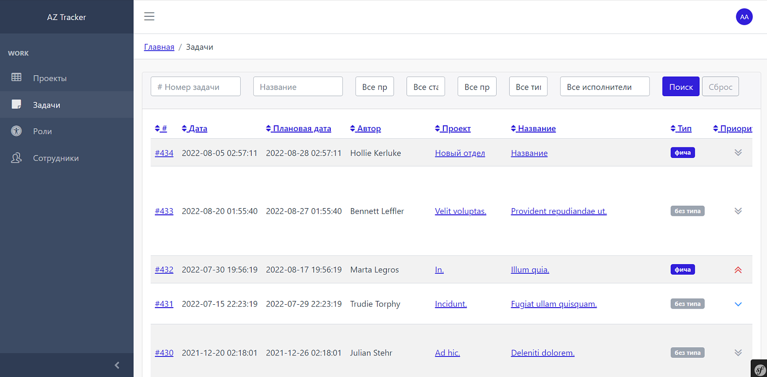The width and height of the screenshot is (767, 377).
Task: Sort table by Тип column
Action: (x=681, y=128)
